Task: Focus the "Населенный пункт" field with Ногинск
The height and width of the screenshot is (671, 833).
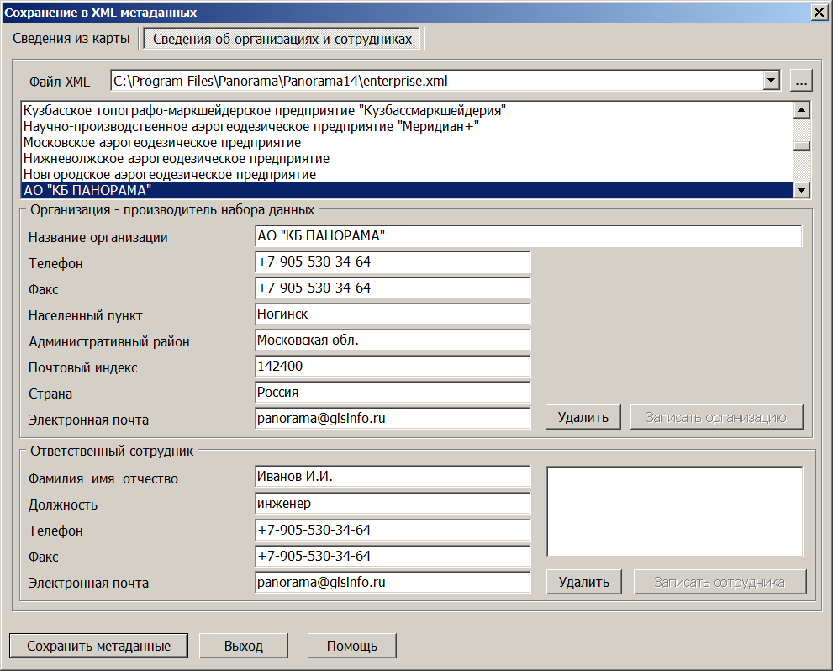Action: [x=392, y=314]
